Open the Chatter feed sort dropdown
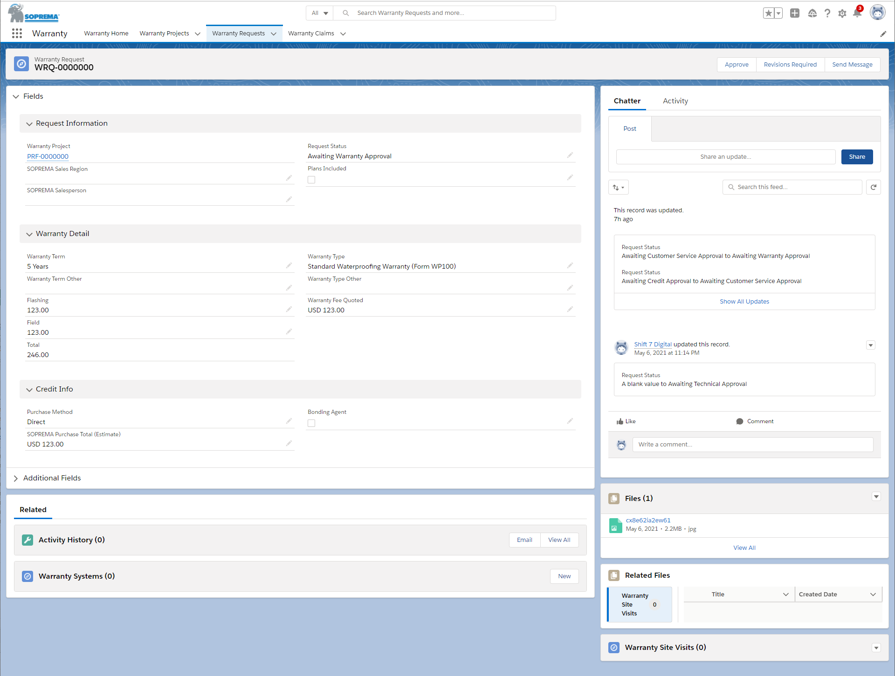This screenshot has height=676, width=895. pyautogui.click(x=619, y=187)
